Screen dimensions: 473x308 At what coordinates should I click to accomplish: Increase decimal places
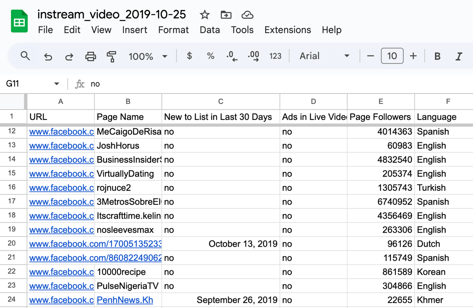254,56
